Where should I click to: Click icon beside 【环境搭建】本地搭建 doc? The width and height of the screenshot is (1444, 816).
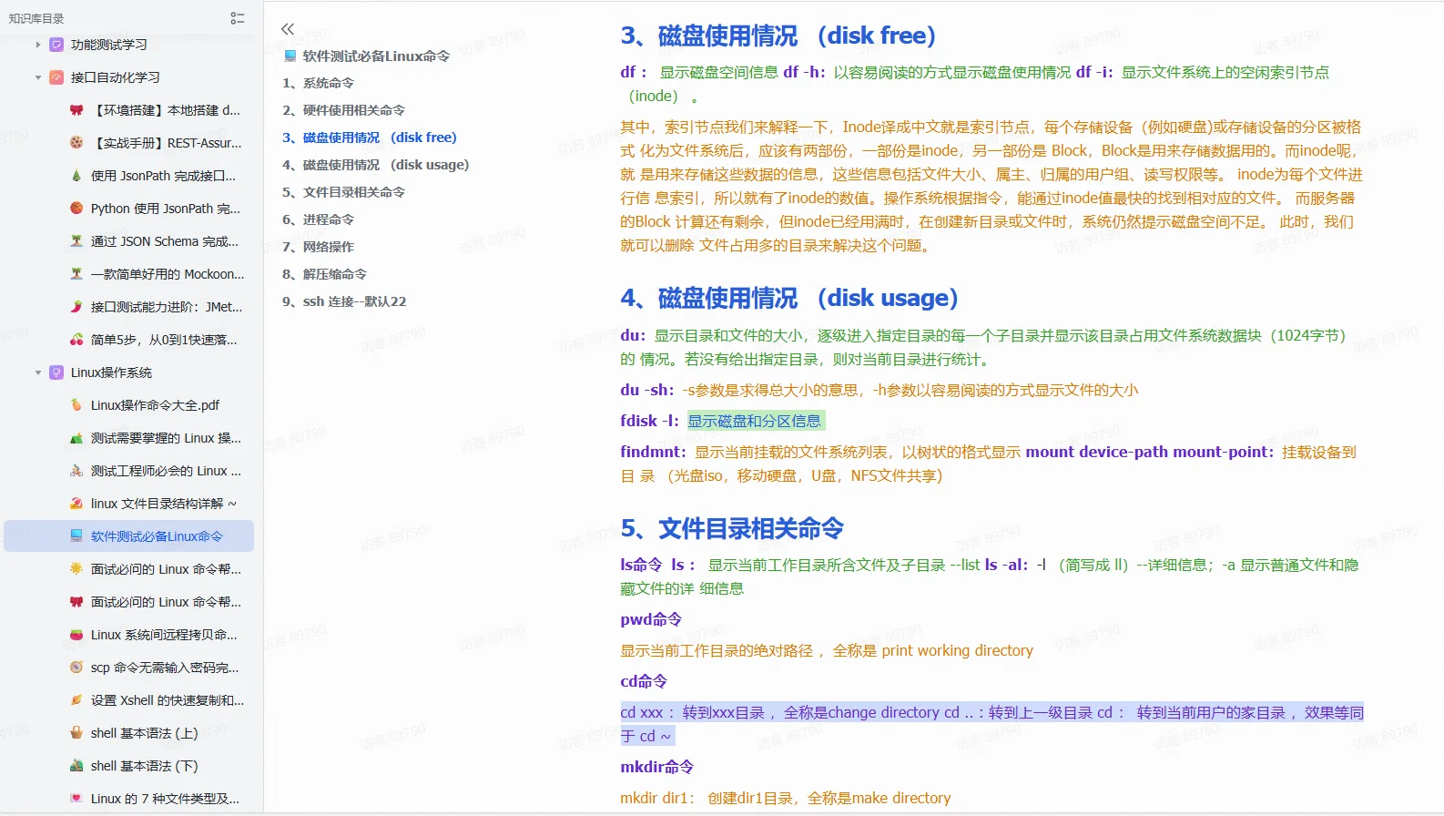pos(76,110)
